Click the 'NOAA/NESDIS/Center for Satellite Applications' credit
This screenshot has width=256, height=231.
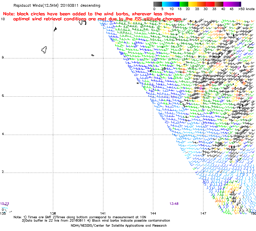119,226
